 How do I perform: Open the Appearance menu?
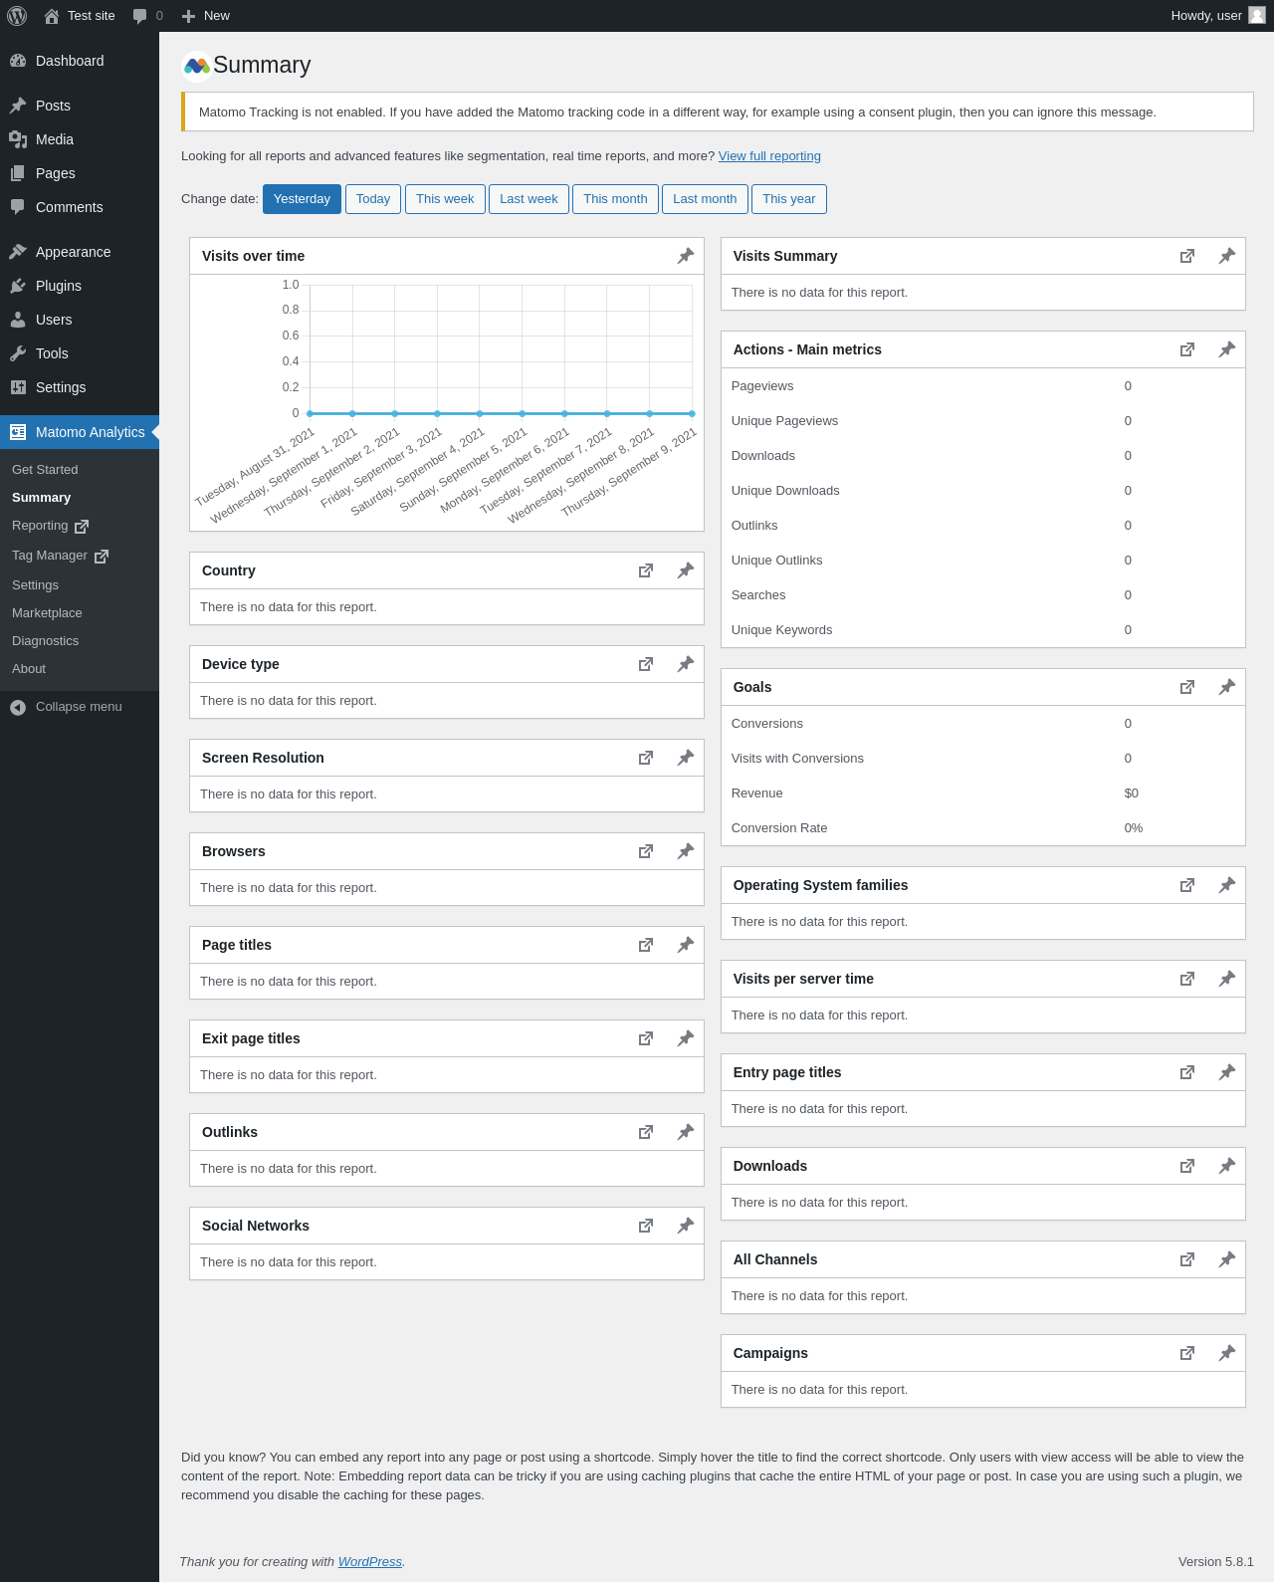click(x=80, y=252)
